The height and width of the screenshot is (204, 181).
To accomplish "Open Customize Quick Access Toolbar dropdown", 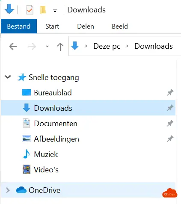I will tap(55, 10).
